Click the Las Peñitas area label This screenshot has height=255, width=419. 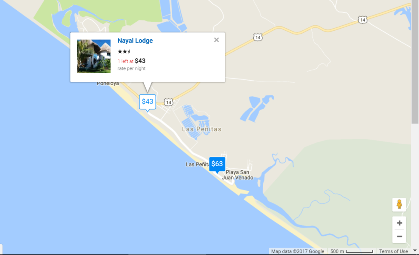[x=202, y=129]
